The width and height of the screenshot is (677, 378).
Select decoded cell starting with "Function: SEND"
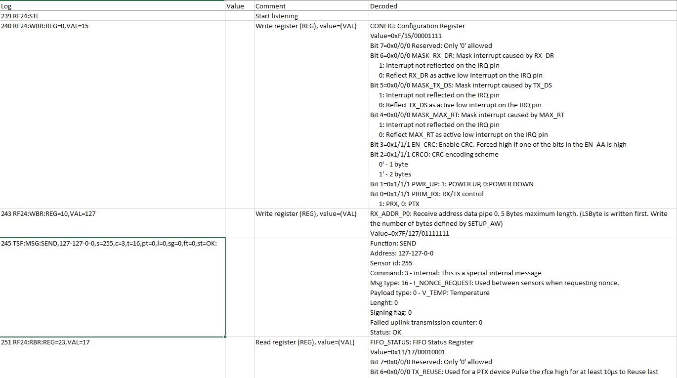click(522, 288)
